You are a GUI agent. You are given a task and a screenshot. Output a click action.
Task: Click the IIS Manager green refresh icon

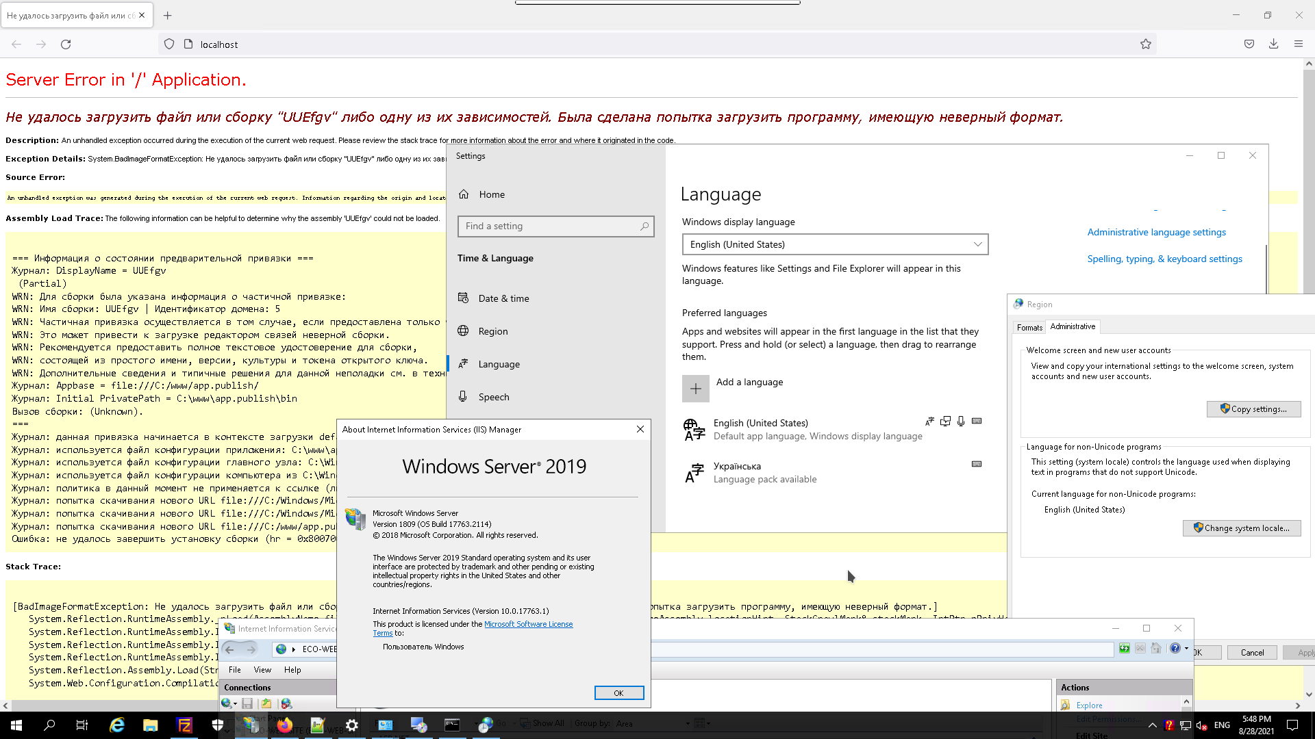click(1125, 649)
